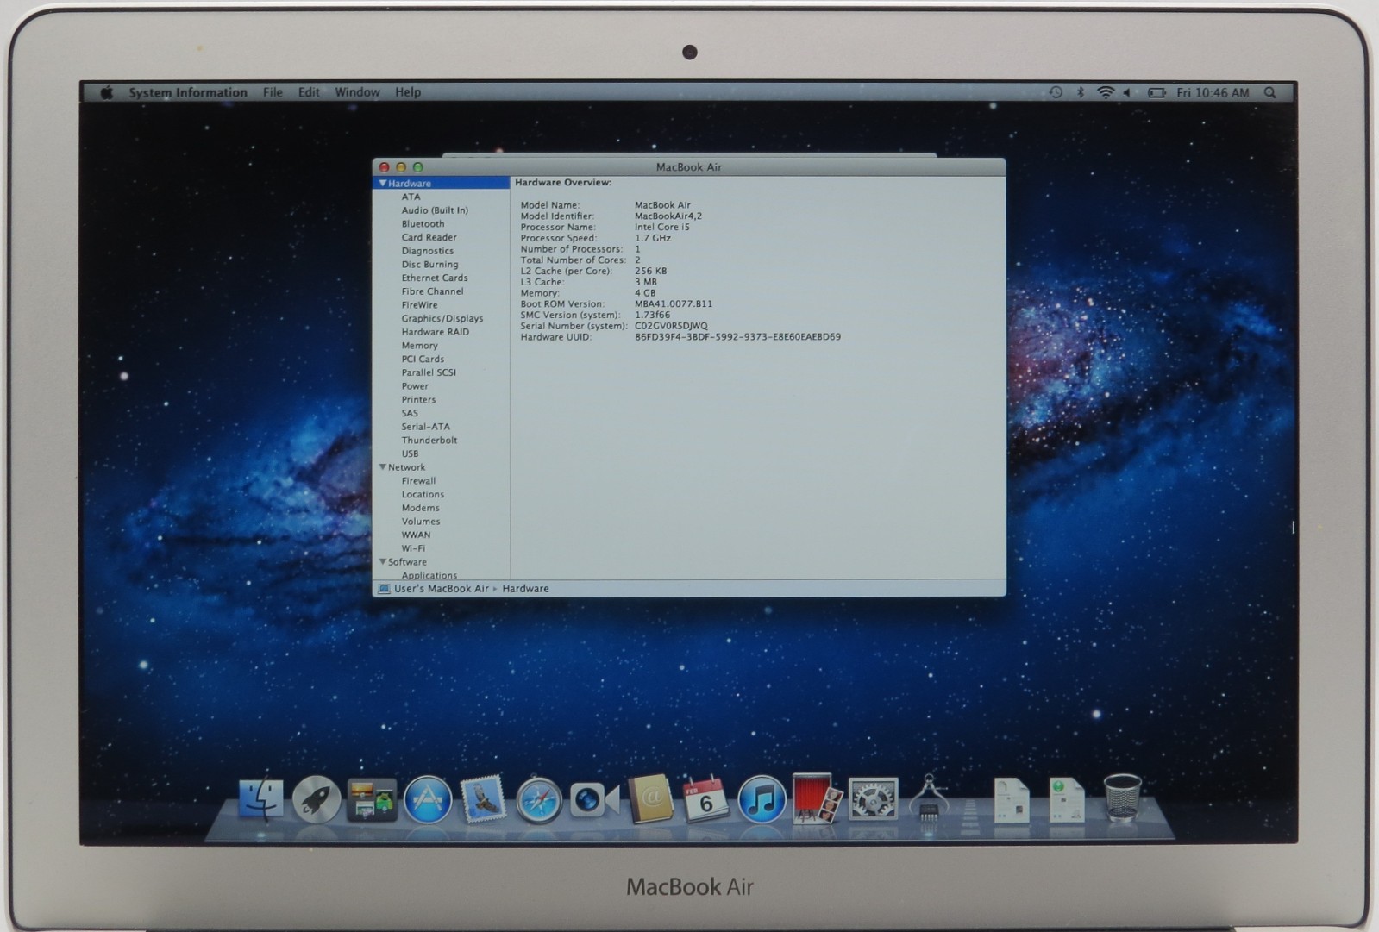Open the Downloads stack in Dock

click(1067, 800)
